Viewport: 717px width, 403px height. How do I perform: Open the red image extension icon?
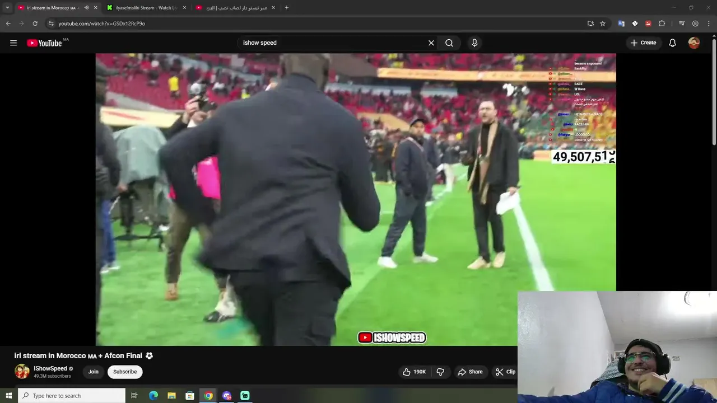(648, 24)
